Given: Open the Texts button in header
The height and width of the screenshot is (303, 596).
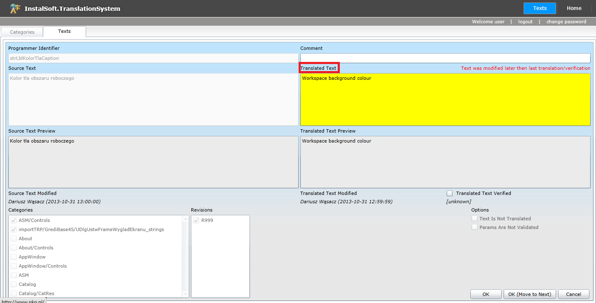Looking at the screenshot, I should click(539, 8).
